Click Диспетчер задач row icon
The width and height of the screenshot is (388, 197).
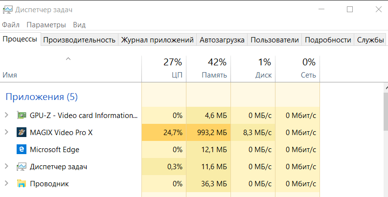[22, 167]
